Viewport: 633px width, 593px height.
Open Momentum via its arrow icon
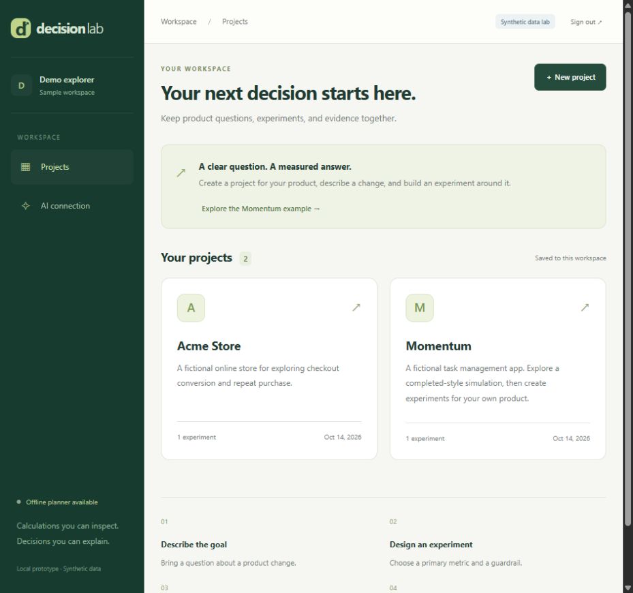pos(585,307)
